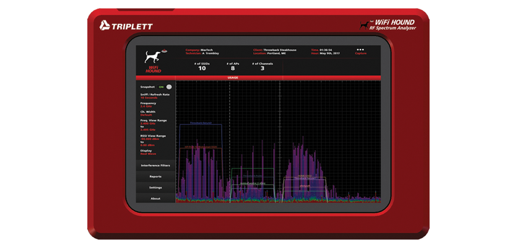Select the HP-Print Photosmart 5520 network label
This screenshot has height=248, width=517.
(201, 146)
